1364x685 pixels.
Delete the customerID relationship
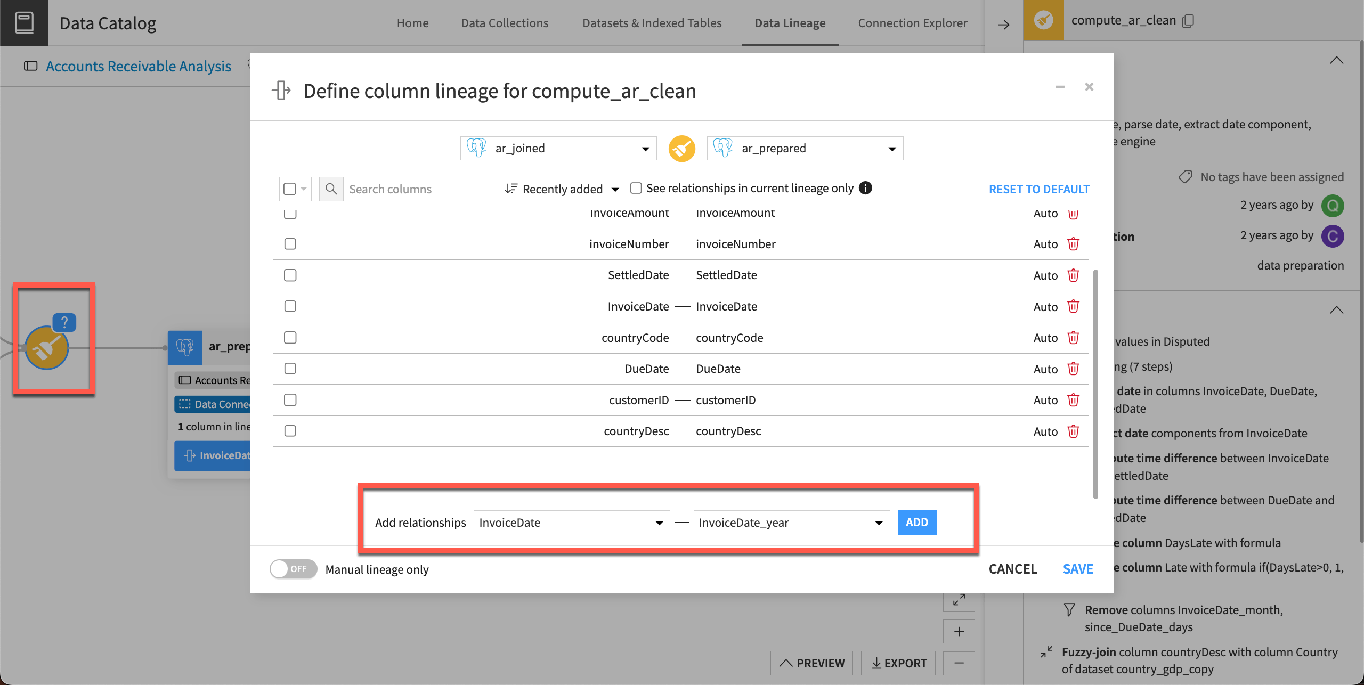coord(1073,400)
